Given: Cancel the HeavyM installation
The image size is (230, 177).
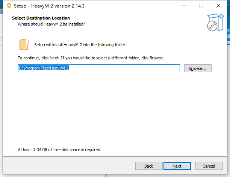Looking at the screenshot, I should pos(209,166).
